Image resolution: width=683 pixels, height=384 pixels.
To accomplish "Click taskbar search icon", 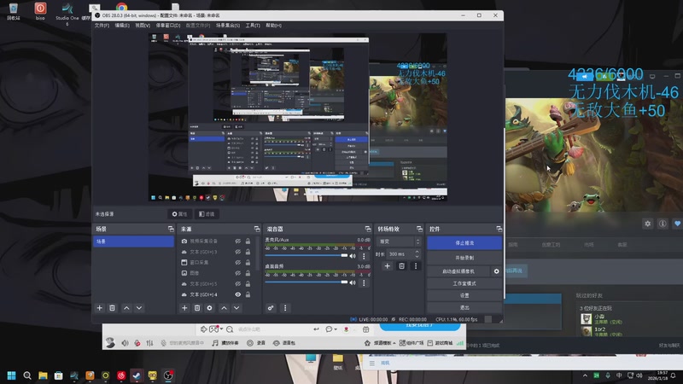I will click(27, 375).
